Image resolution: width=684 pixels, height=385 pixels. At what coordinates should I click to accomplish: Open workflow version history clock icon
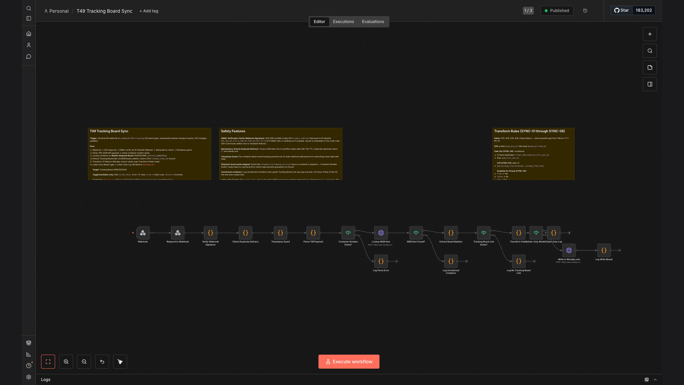coord(585,11)
